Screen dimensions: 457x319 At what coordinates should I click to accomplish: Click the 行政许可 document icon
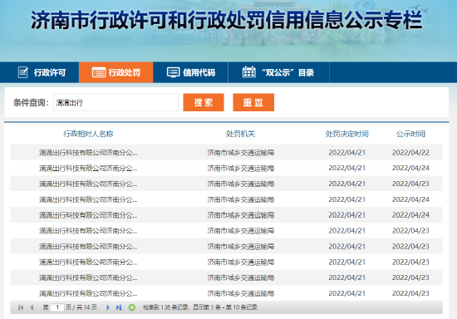coord(22,72)
